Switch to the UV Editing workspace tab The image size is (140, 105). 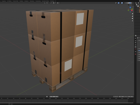(x=9, y=1)
